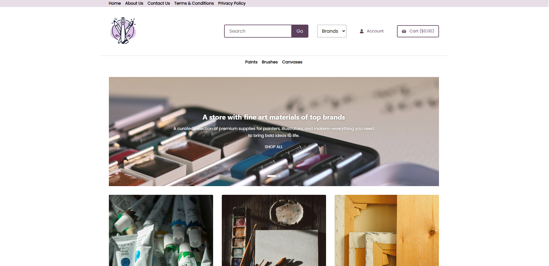Image resolution: width=549 pixels, height=266 pixels.
Task: Click the Account person icon
Action: tap(362, 31)
